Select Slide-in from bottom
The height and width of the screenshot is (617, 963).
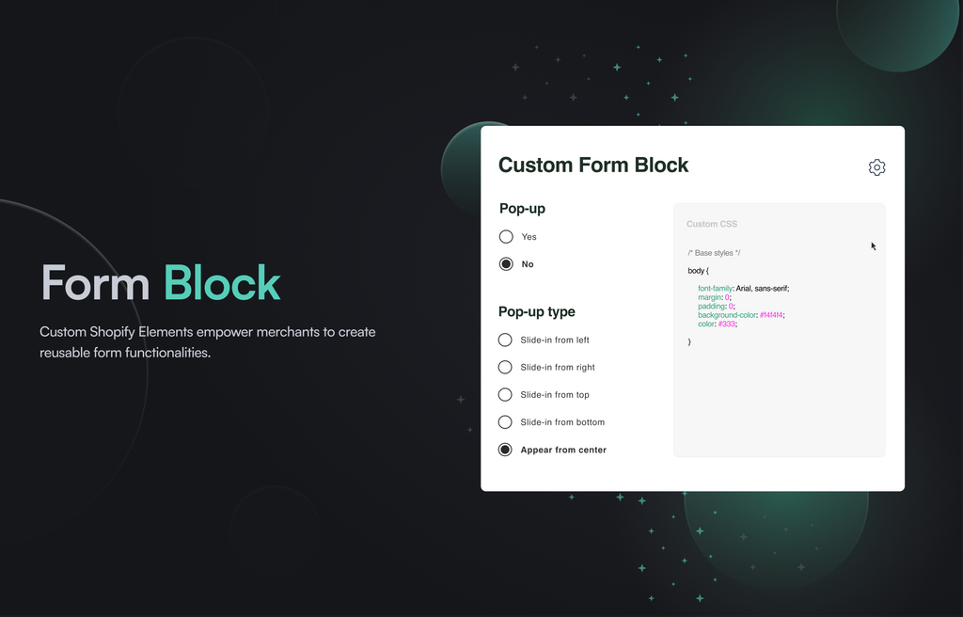[505, 421]
